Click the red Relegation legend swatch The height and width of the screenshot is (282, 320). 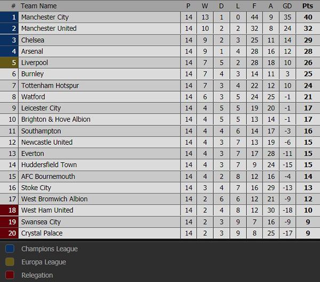10,275
